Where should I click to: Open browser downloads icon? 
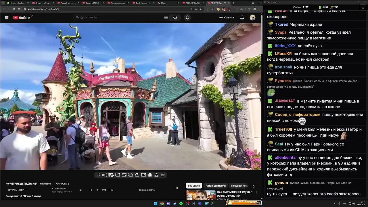pyautogui.click(x=241, y=9)
